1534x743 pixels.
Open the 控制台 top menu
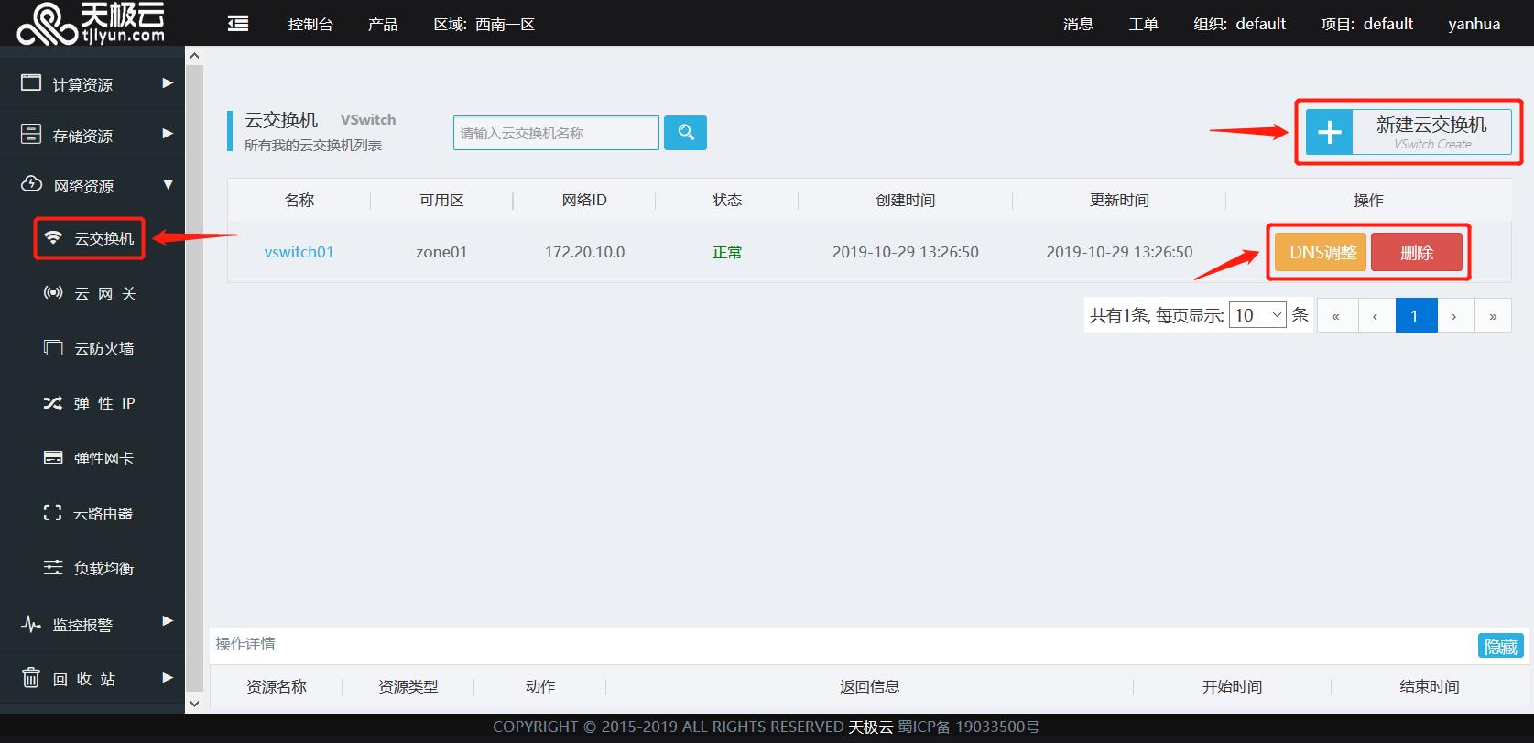pyautogui.click(x=310, y=24)
